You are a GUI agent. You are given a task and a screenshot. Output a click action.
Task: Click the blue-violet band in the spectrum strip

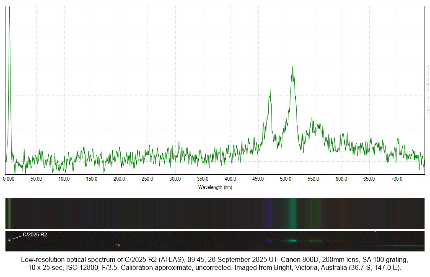tap(268, 213)
